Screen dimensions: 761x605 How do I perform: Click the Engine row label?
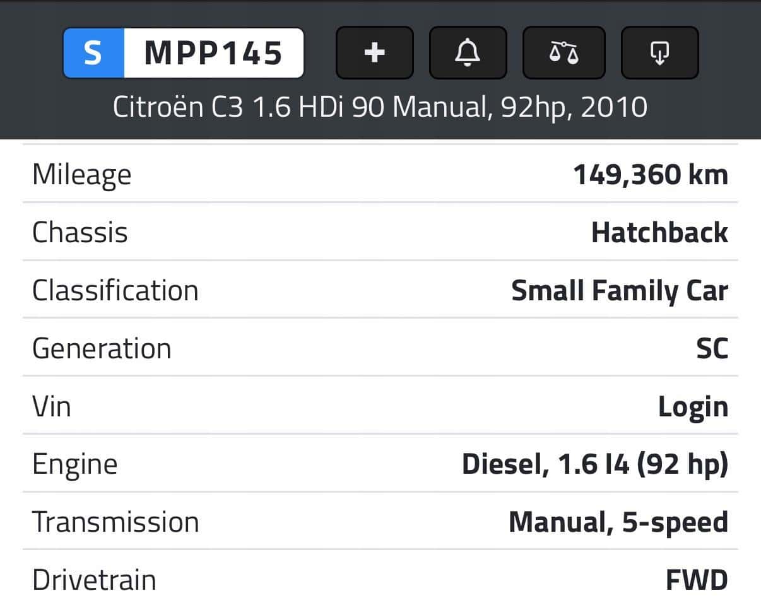click(x=74, y=465)
